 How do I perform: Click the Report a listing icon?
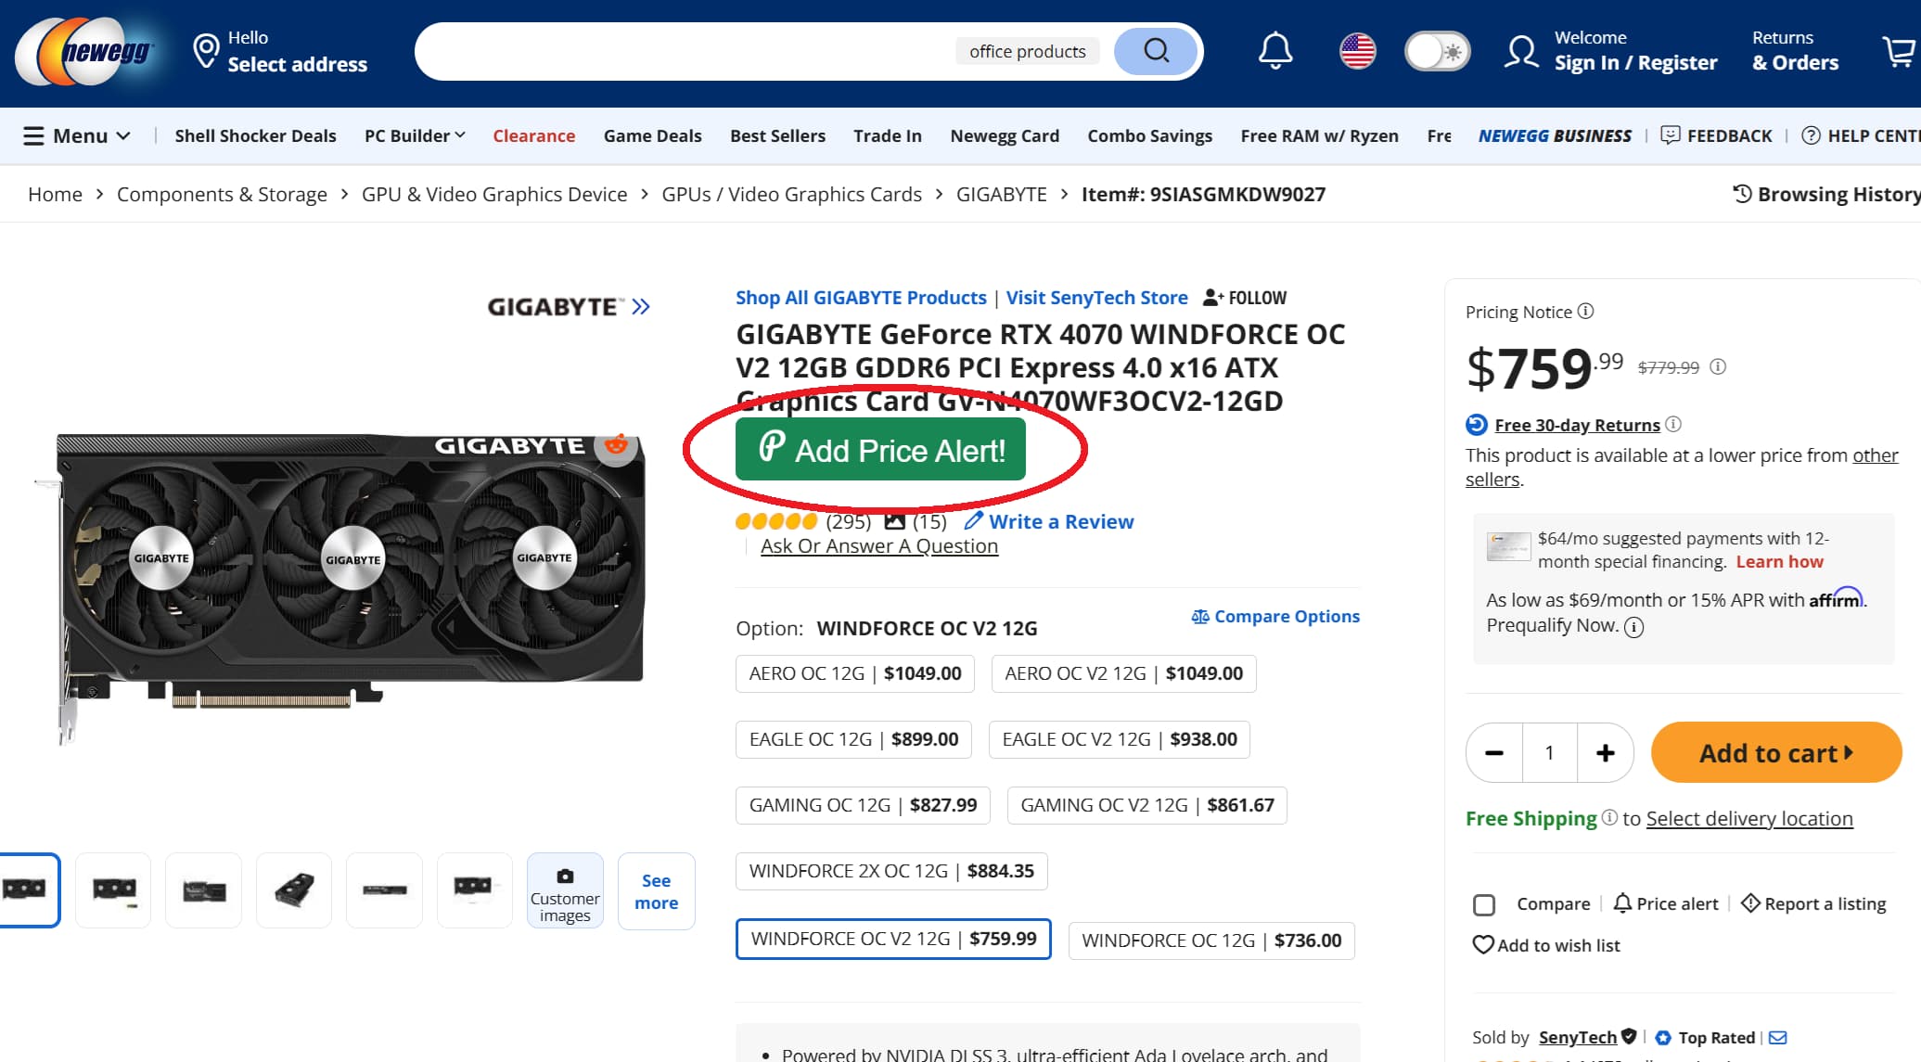tap(1751, 902)
